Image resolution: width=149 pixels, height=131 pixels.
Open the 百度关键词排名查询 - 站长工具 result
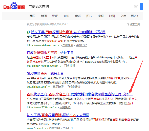50,53
